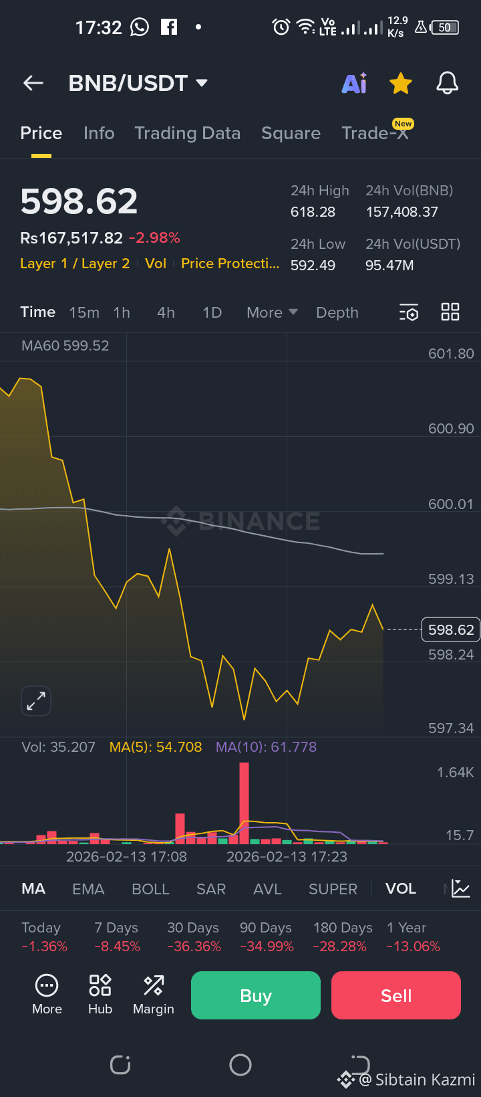Tap the Today -1.36% change
The height and width of the screenshot is (1097, 481).
click(x=44, y=937)
